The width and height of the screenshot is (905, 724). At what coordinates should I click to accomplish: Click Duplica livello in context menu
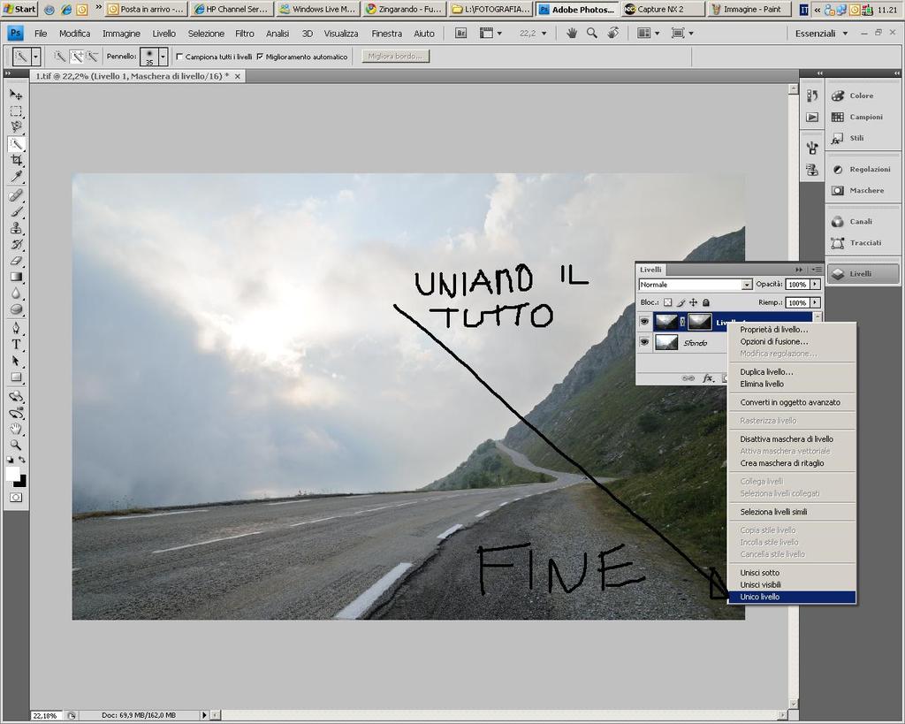(766, 372)
